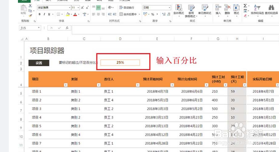Open filter dropdown for 类别 column
Image resolution: width=279 pixels, height=152 pixels.
coord(99,85)
